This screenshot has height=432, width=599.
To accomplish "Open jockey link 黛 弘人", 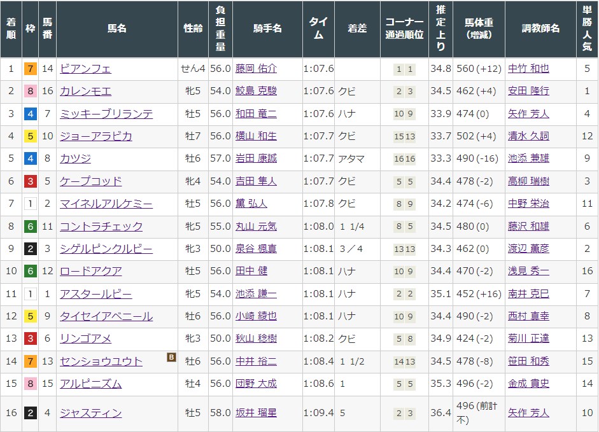I will click(x=251, y=204).
